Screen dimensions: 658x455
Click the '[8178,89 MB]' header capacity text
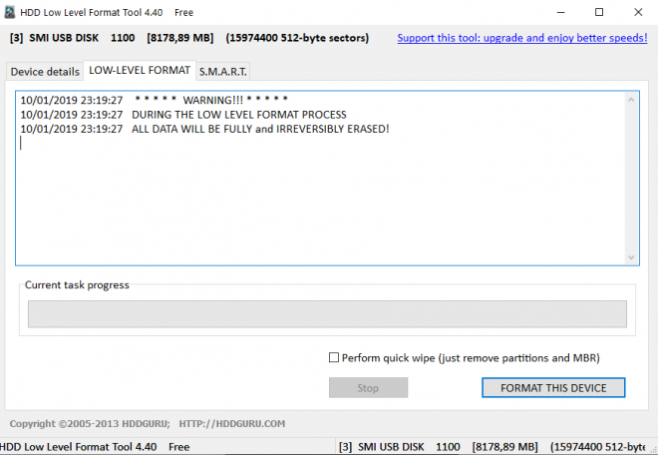[x=180, y=38]
